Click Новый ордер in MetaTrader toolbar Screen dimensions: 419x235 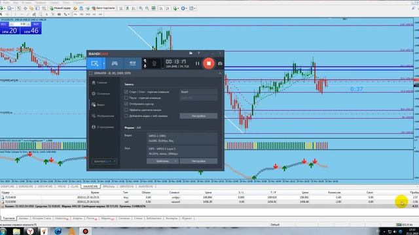point(60,8)
